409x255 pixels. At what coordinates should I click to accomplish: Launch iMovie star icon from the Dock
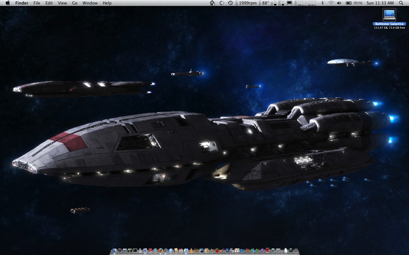212,250
